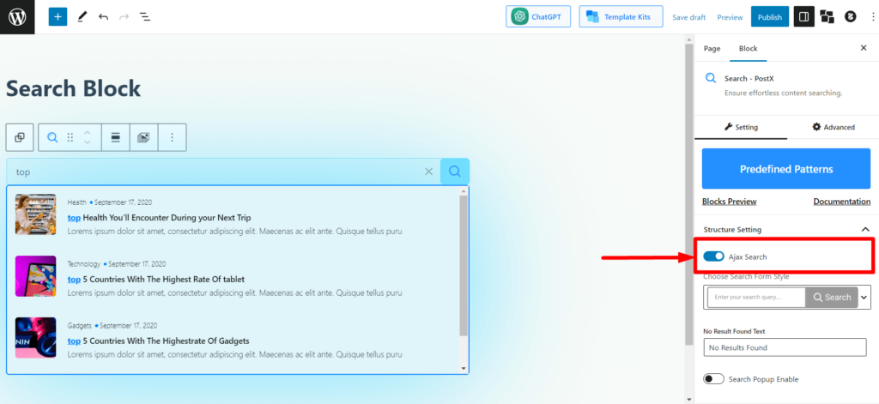Move the block down
This screenshot has height=404, width=879.
coord(87,142)
